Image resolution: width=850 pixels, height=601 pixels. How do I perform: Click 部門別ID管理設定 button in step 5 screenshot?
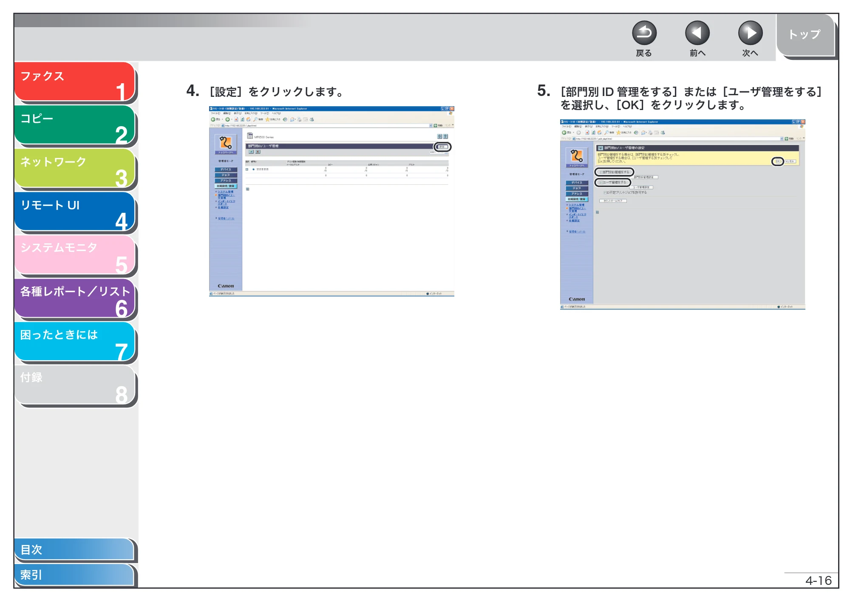pyautogui.click(x=646, y=177)
